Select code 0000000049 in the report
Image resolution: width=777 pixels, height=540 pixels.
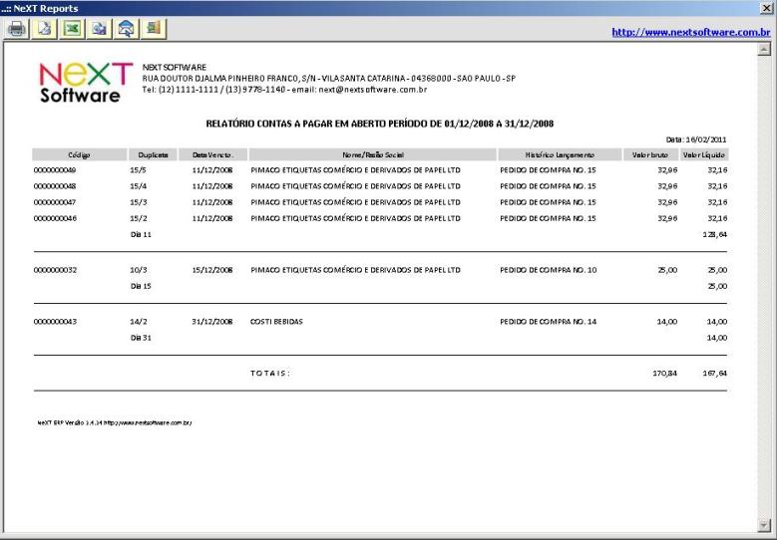[x=55, y=170]
